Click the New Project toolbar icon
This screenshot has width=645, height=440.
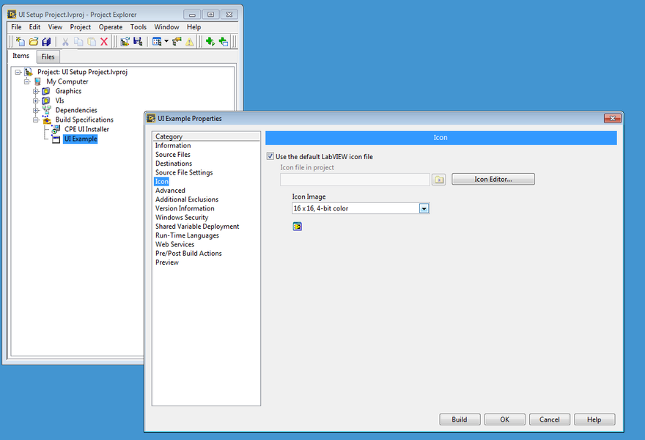click(20, 42)
